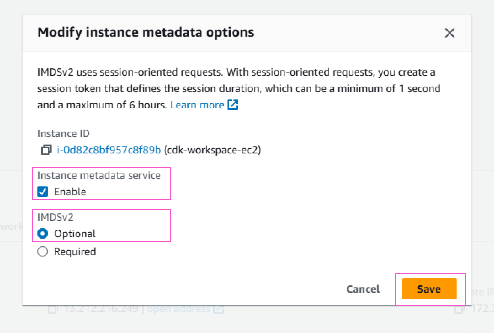Open the Learn more link
Screen dimensions: 494x333
click(197, 105)
